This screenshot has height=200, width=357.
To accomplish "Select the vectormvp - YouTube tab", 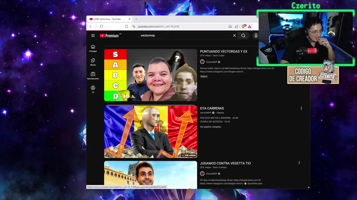I will [110, 19].
